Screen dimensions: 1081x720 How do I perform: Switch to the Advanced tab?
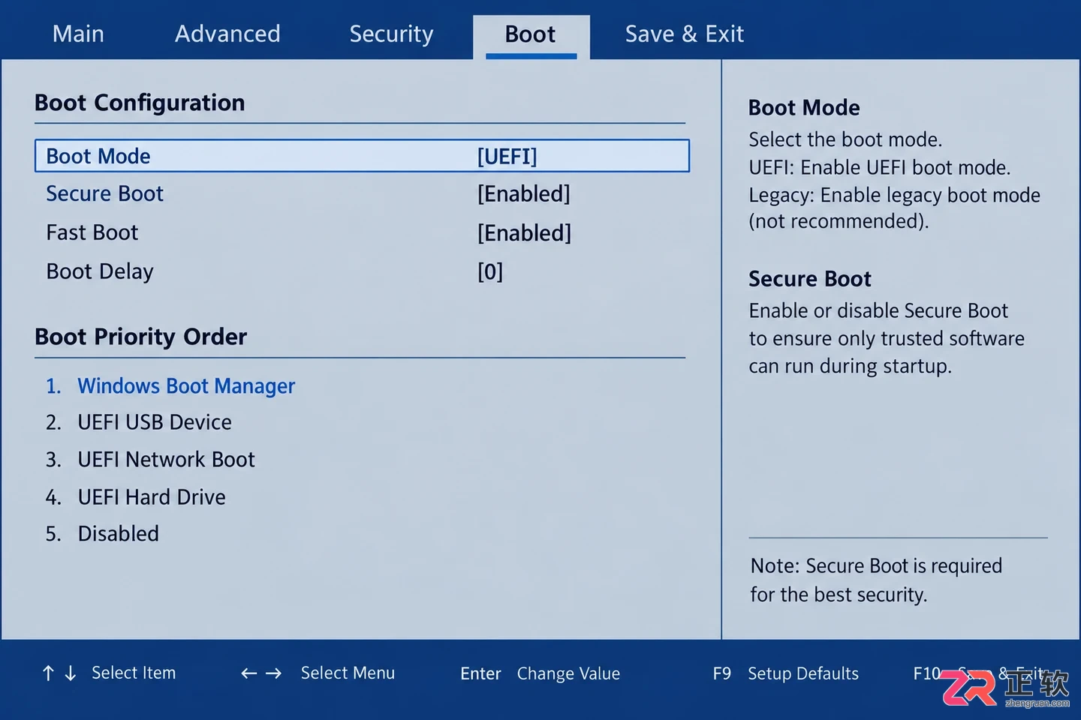(227, 34)
